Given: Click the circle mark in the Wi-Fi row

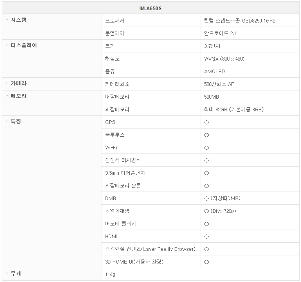Looking at the screenshot, I should tap(207, 148).
